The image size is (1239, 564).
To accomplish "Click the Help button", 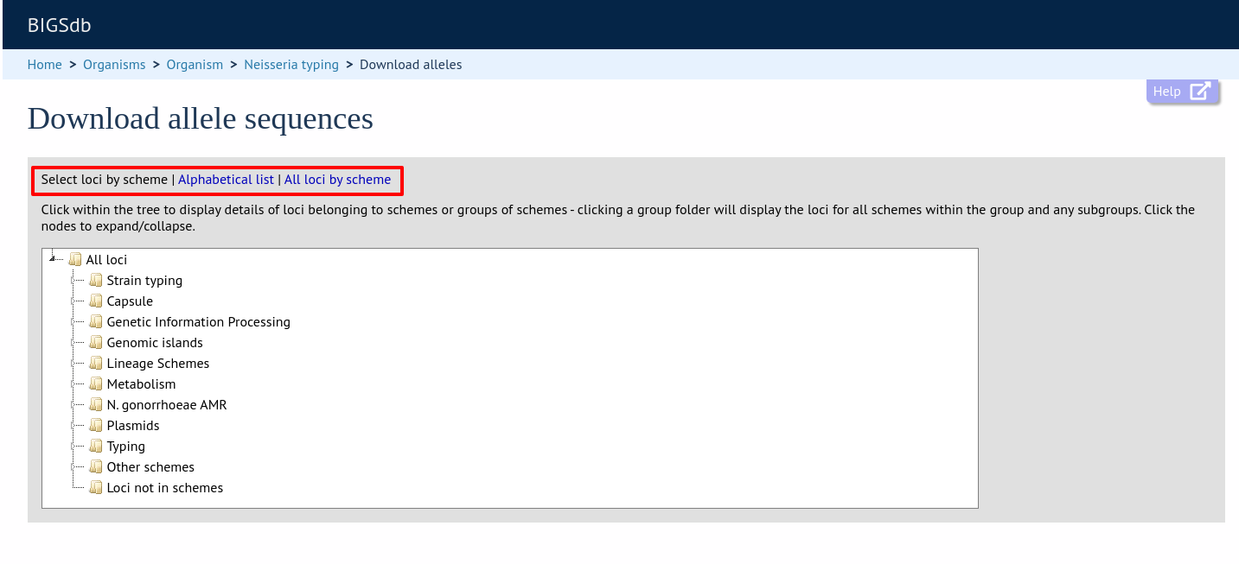I will pos(1182,92).
